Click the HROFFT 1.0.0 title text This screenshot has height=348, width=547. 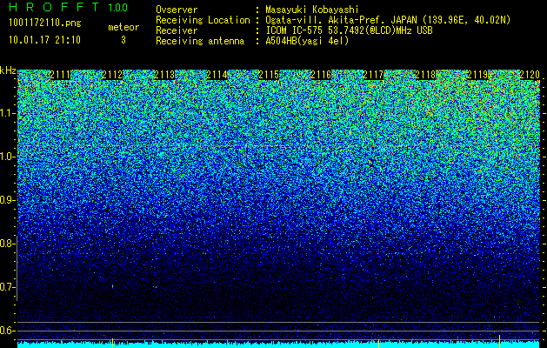pyautogui.click(x=69, y=7)
